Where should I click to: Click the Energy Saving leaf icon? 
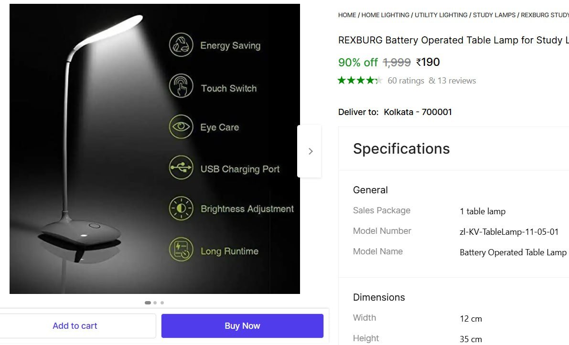(x=181, y=45)
